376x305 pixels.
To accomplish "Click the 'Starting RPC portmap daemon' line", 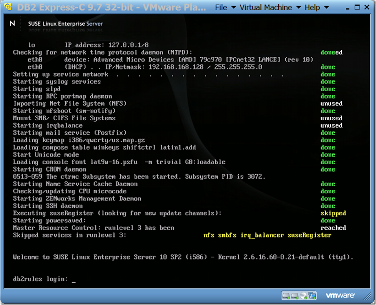I will pos(63,96).
